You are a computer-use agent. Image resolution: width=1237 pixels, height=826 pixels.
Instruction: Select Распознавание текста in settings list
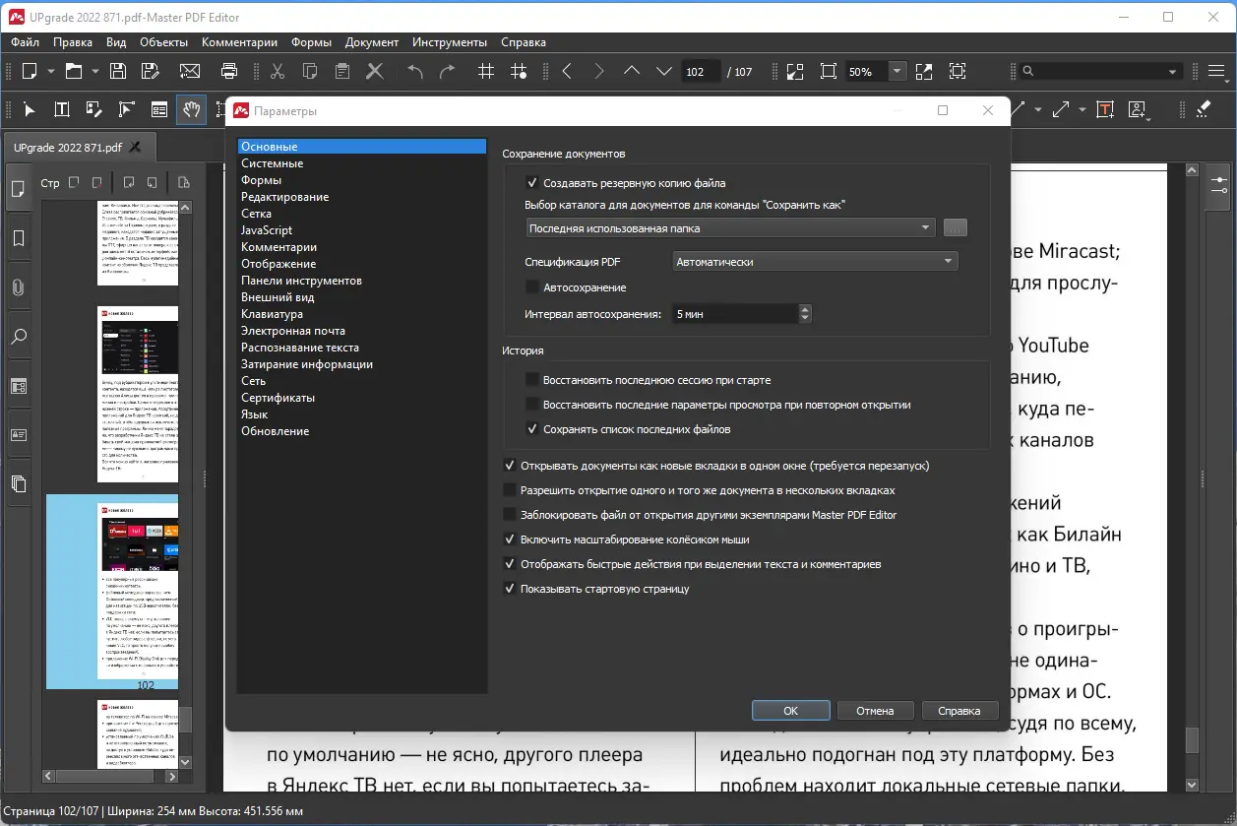click(x=300, y=348)
